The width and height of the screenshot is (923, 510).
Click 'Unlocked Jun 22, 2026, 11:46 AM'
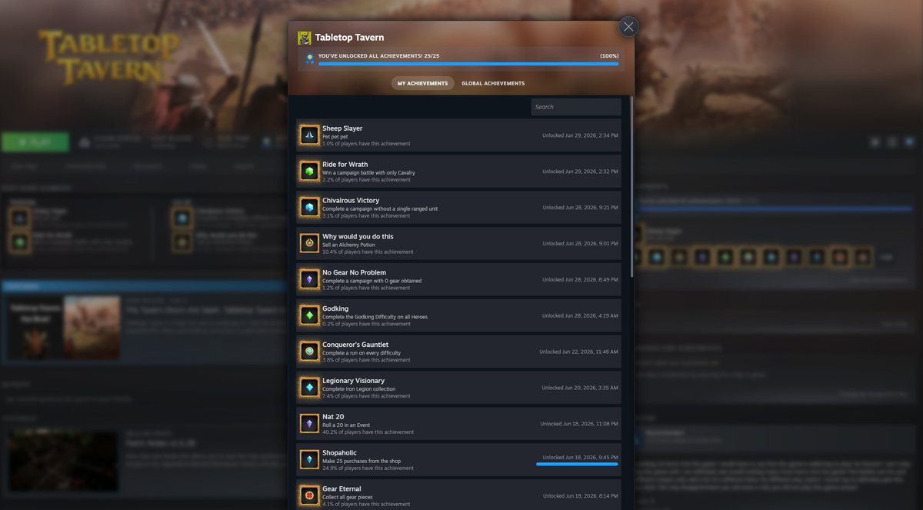(x=578, y=352)
